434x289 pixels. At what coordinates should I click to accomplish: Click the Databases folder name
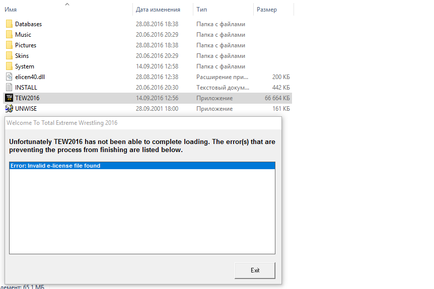[x=29, y=24]
